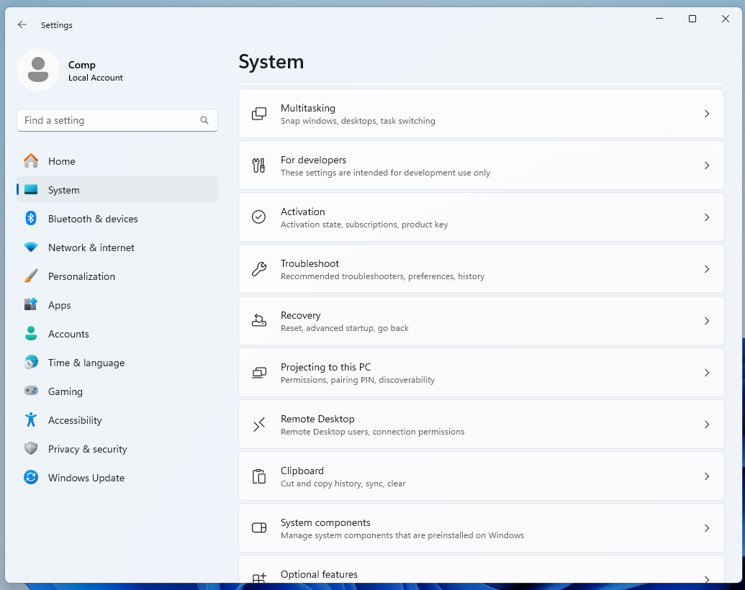The height and width of the screenshot is (590, 745).
Task: Click the Apps label in sidebar
Action: pos(60,306)
